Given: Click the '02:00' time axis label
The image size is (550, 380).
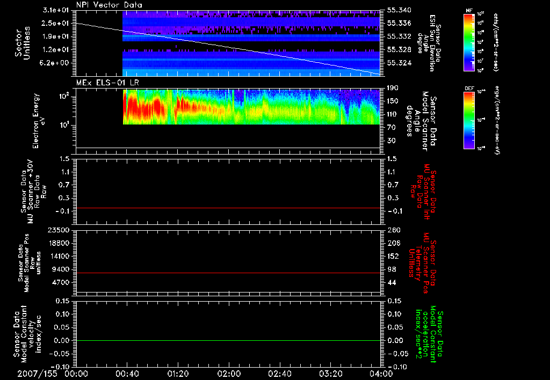Looking at the screenshot, I should pos(229,374).
